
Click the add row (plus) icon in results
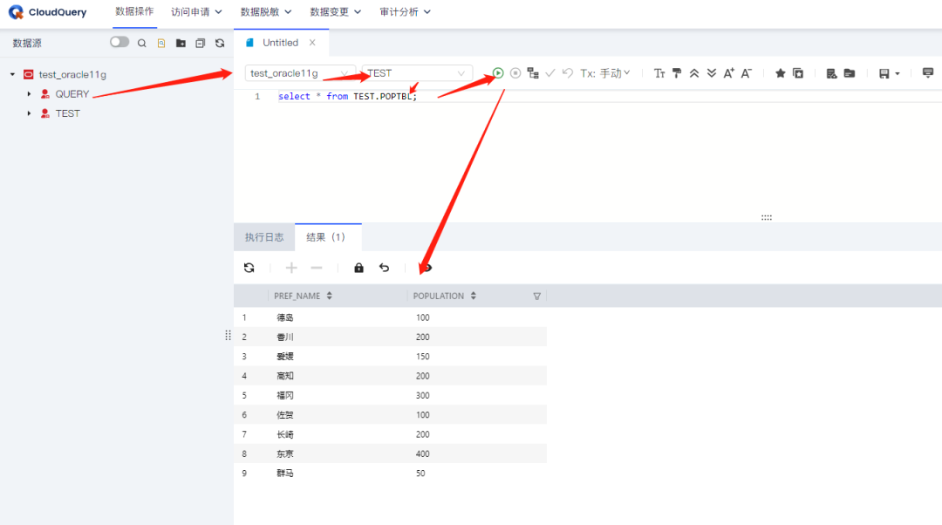pyautogui.click(x=291, y=267)
